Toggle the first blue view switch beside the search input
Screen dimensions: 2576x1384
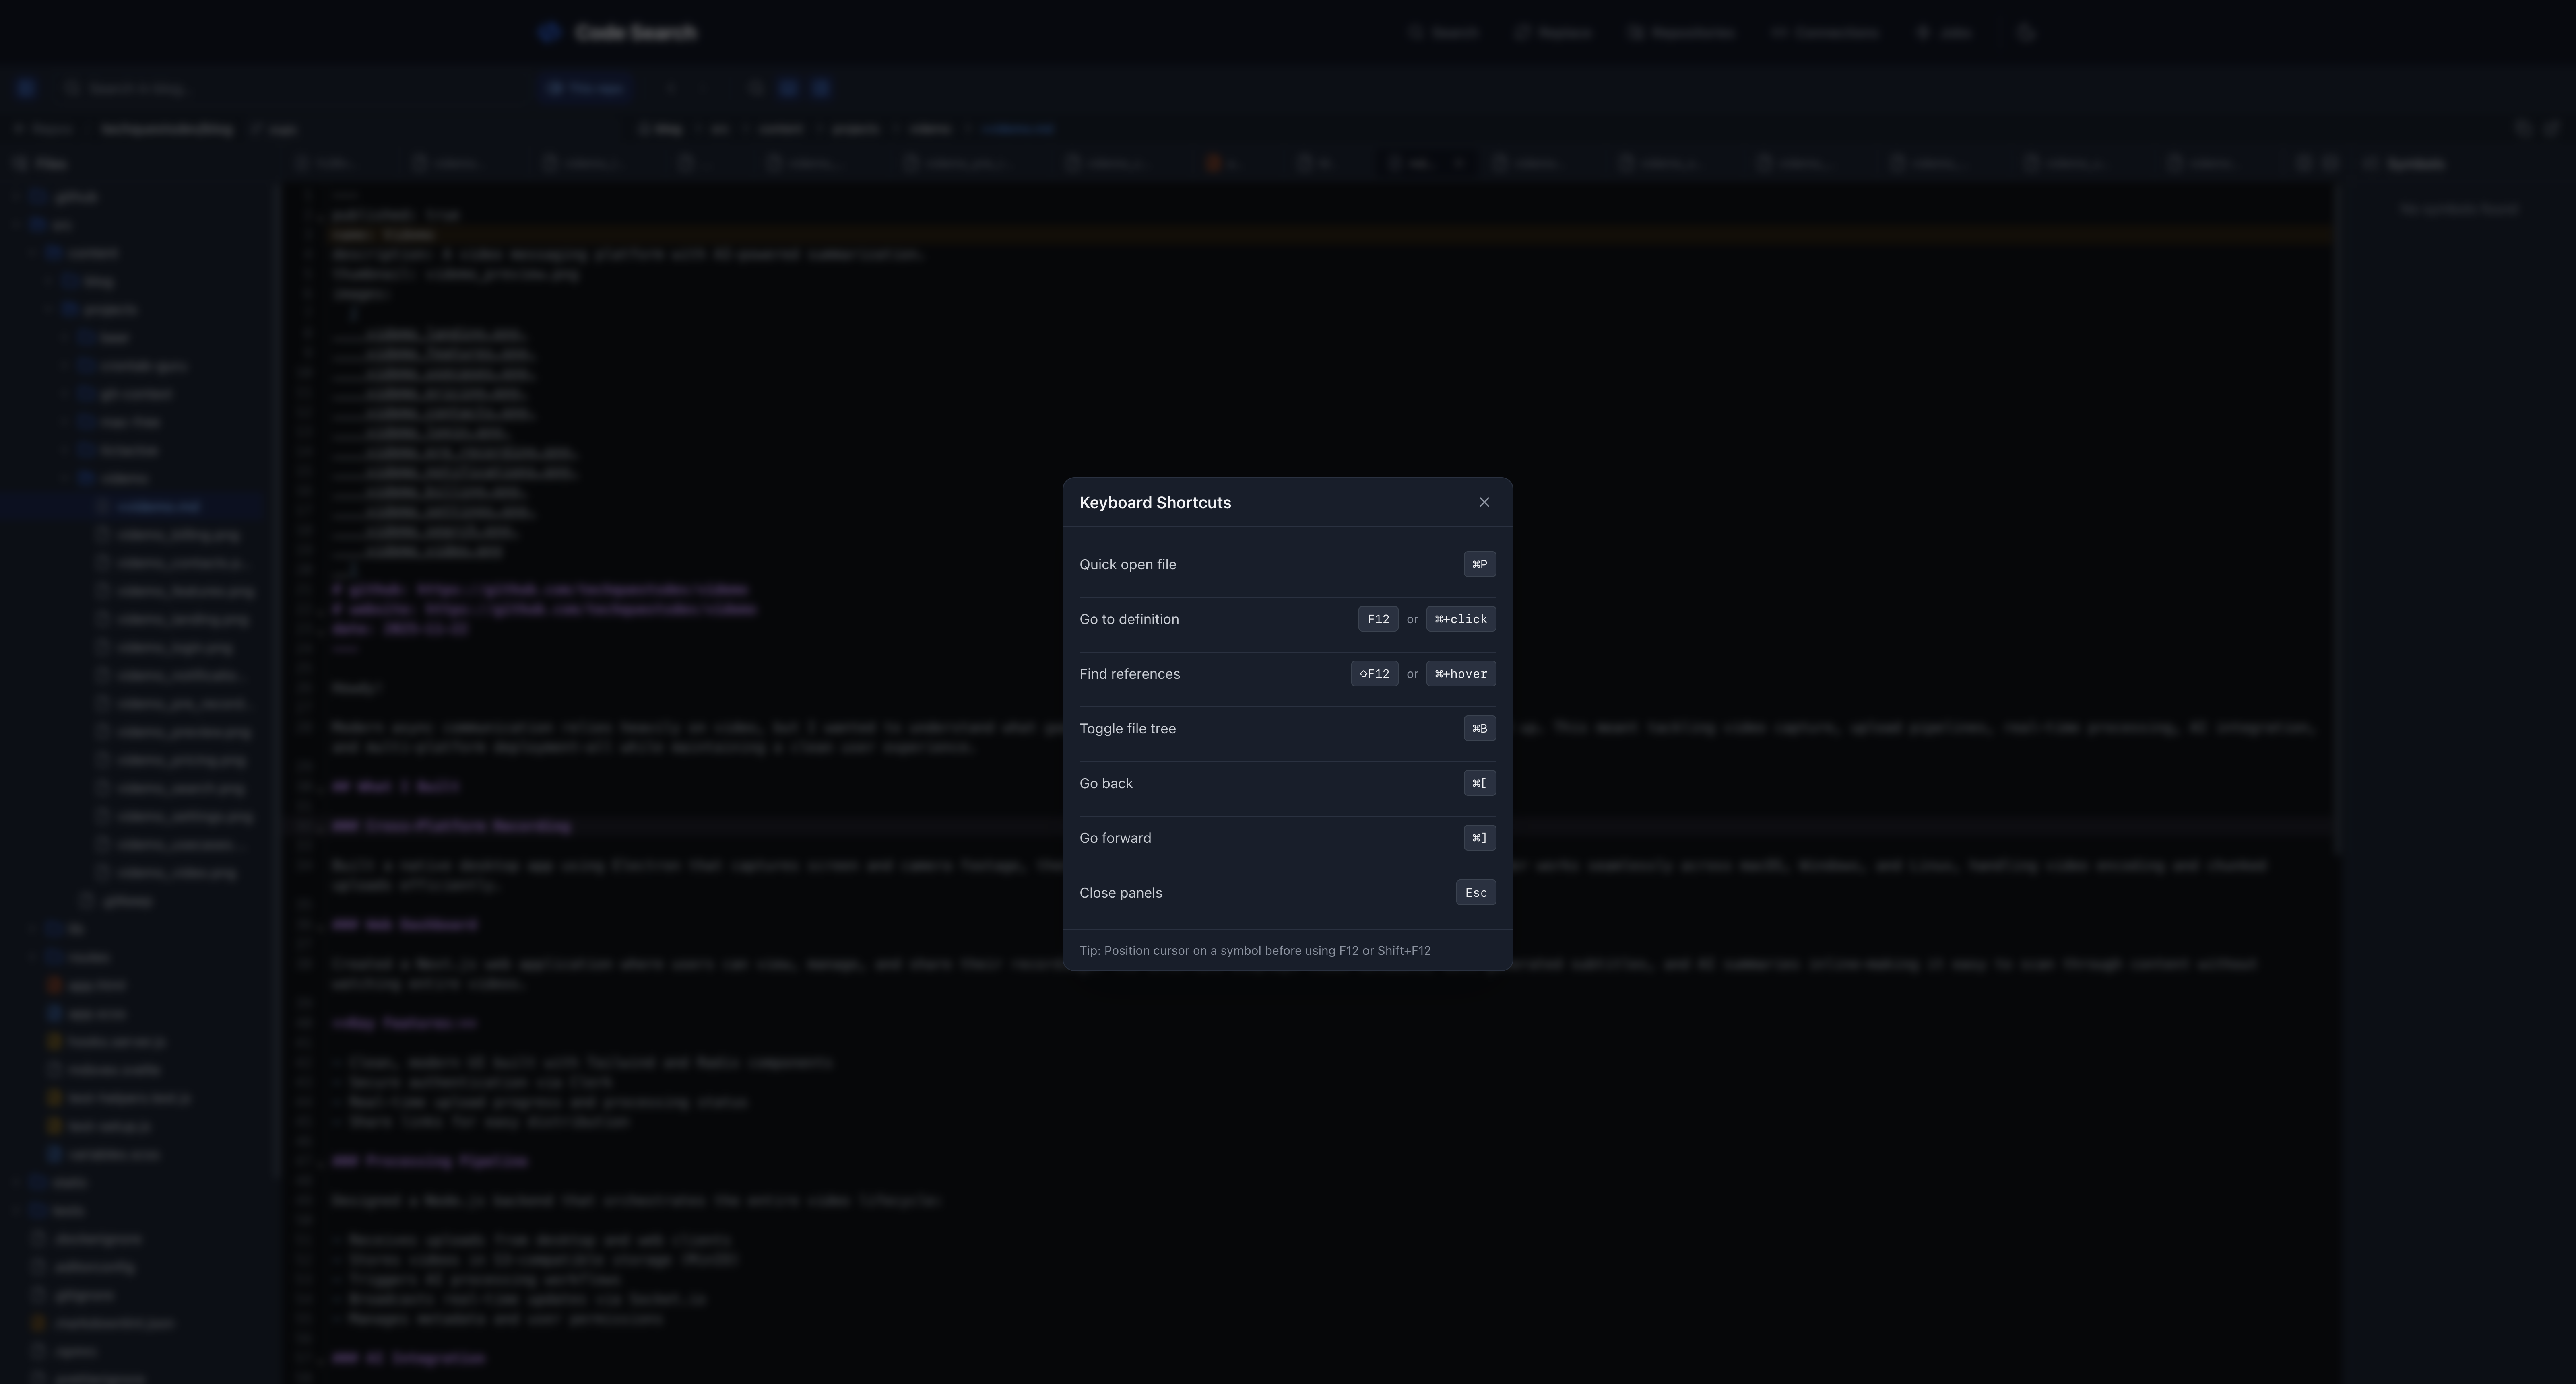tap(789, 88)
